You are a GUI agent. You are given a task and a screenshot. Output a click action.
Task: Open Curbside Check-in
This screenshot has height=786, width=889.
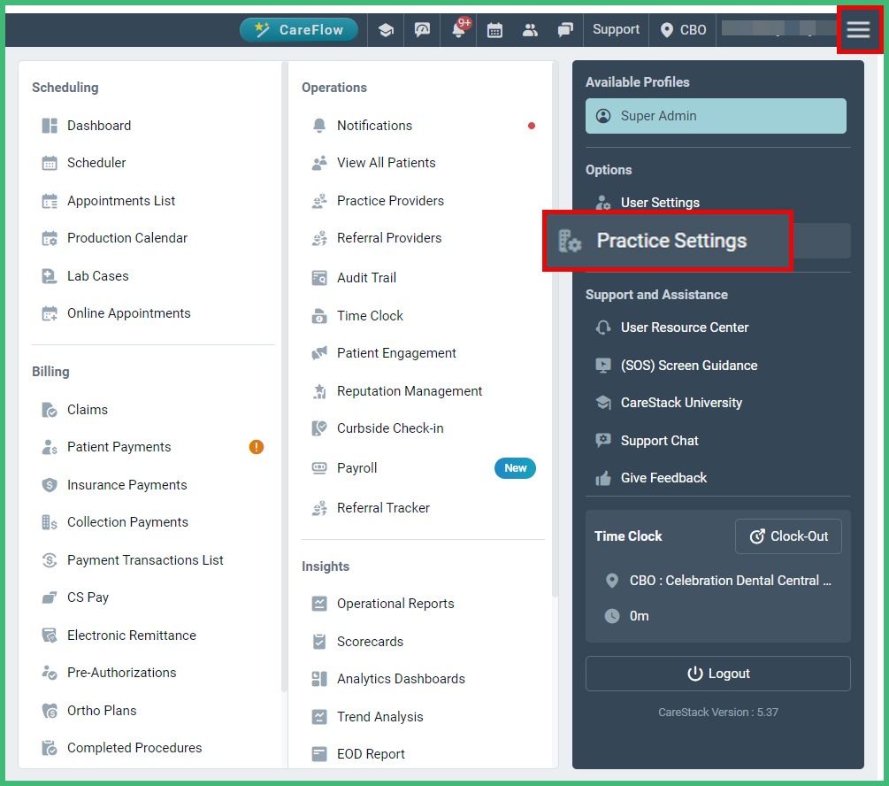pyautogui.click(x=390, y=428)
